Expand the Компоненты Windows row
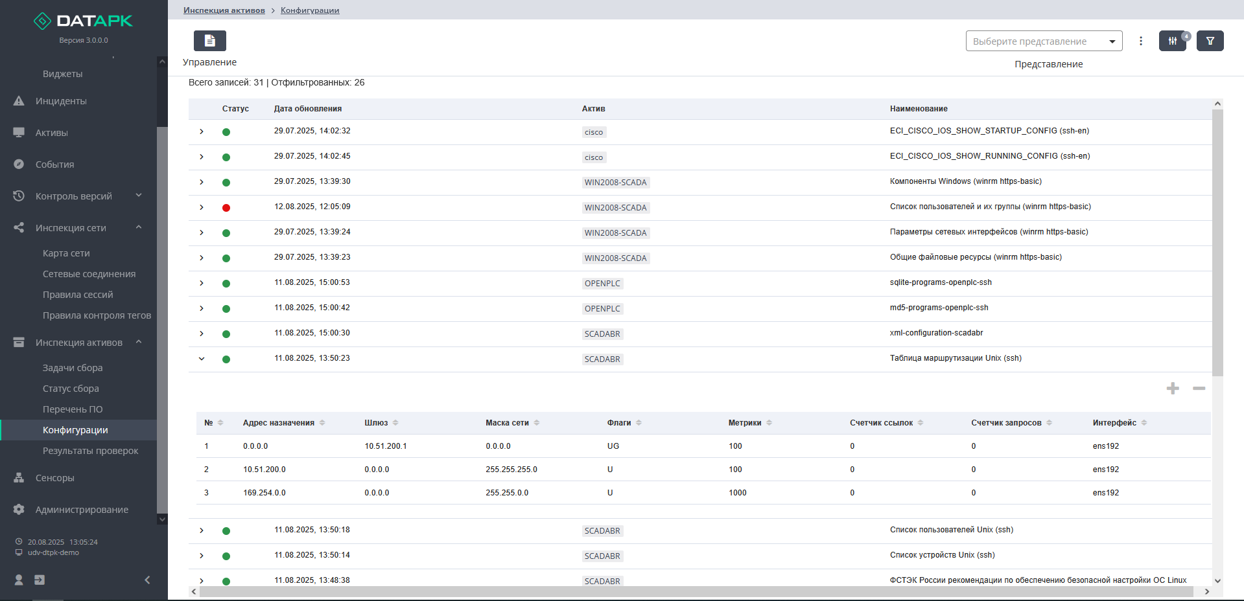This screenshot has width=1244, height=601. 202,183
